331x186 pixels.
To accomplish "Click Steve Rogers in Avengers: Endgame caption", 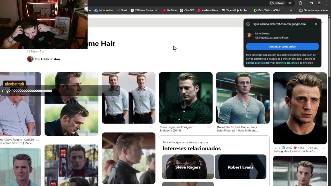I will pyautogui.click(x=176, y=129).
